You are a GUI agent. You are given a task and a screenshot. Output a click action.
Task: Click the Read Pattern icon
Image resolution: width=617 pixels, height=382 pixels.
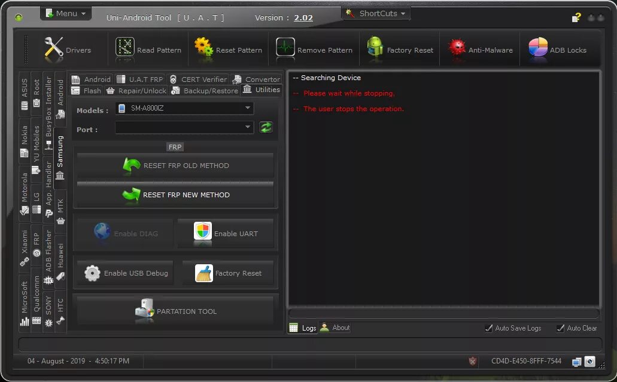pos(124,47)
